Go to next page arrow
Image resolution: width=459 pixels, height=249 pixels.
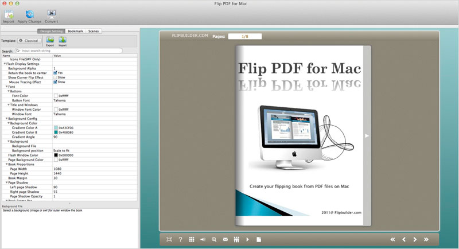click(x=415, y=239)
